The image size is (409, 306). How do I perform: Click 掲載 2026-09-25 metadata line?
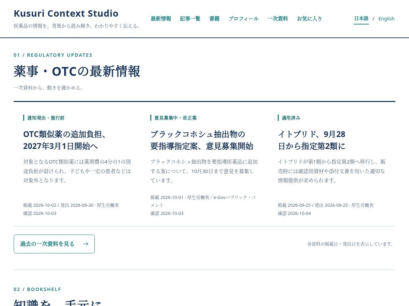(x=325, y=205)
